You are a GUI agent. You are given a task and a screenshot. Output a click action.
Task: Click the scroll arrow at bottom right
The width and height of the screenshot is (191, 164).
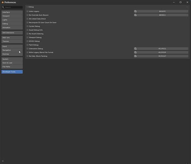pyautogui.click(x=186, y=163)
